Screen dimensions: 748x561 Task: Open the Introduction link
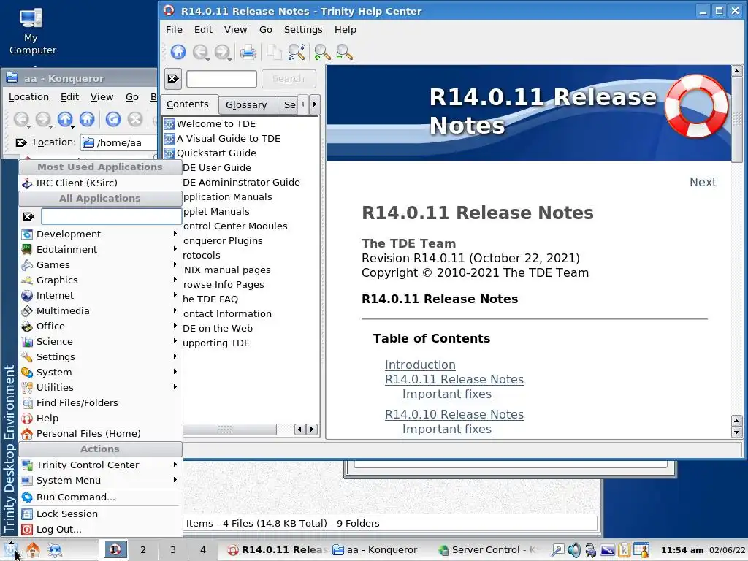[x=420, y=365]
